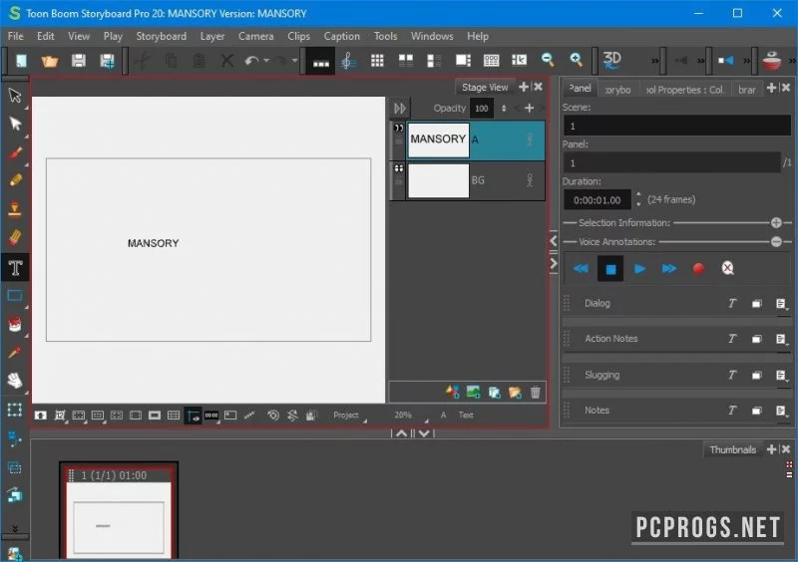798x562 pixels.
Task: Stop voice annotation playback
Action: [610, 269]
